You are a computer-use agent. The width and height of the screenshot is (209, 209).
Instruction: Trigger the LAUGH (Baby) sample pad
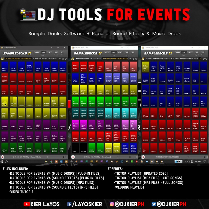[5, 67]
